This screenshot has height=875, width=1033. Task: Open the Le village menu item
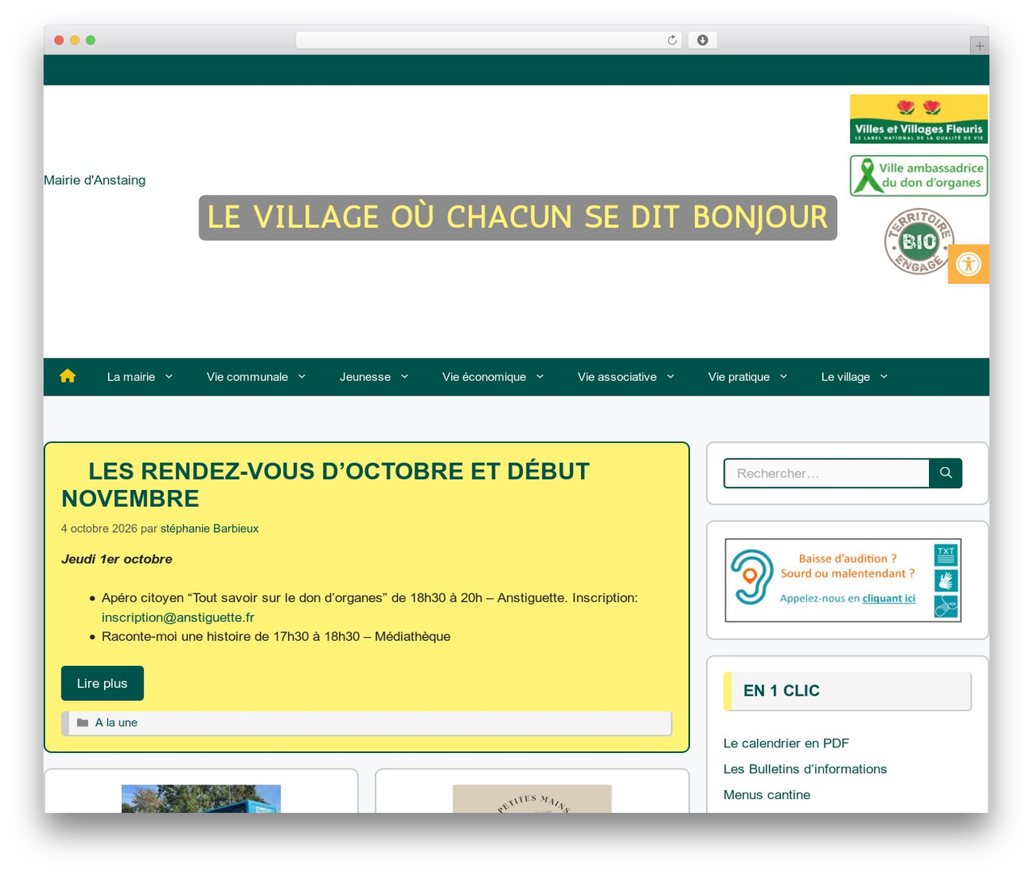pos(845,377)
